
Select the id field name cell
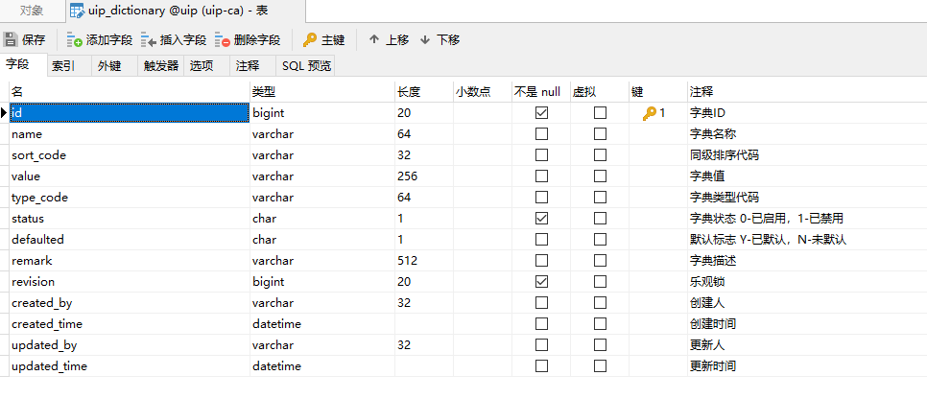pos(130,113)
